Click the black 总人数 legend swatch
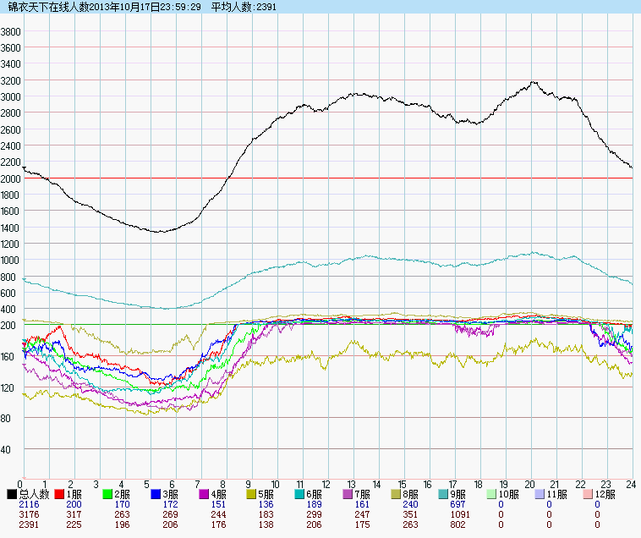641x538 pixels. coord(12,493)
